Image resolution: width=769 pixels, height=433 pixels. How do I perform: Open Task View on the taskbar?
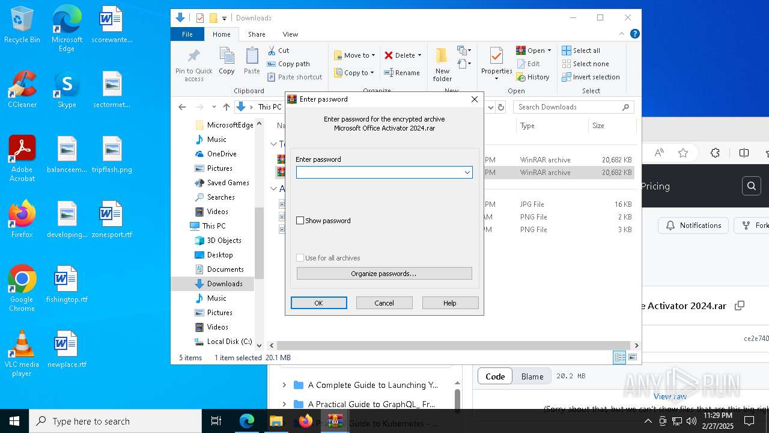[216, 421]
